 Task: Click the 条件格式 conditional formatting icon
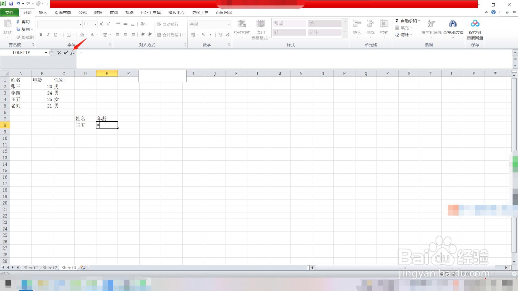pyautogui.click(x=242, y=24)
